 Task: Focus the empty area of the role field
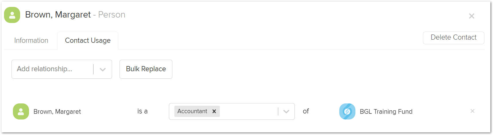pyautogui.click(x=249, y=111)
